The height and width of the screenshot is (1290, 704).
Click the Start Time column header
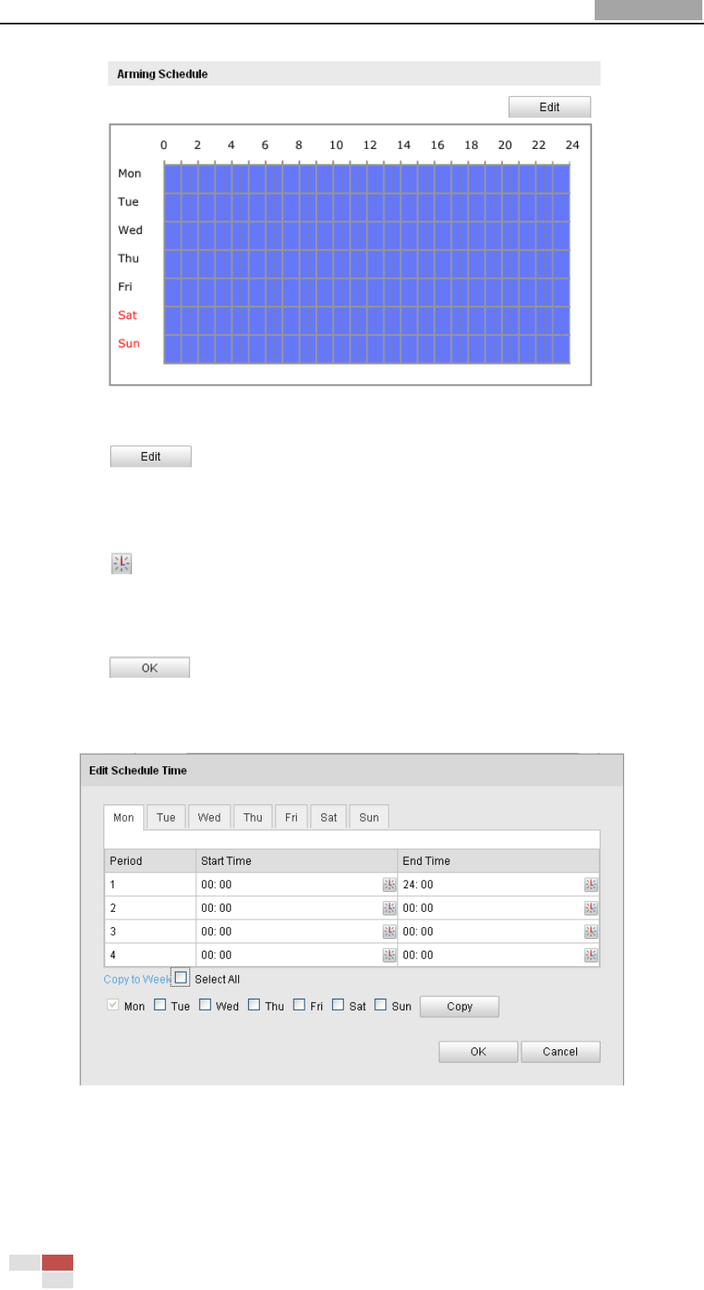click(296, 861)
